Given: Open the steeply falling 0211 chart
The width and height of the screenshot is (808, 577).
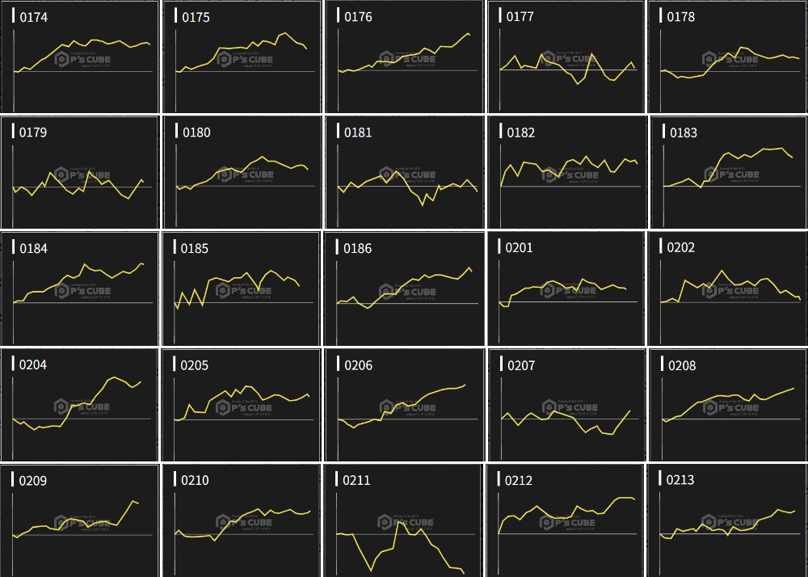Looking at the screenshot, I should (x=403, y=520).
